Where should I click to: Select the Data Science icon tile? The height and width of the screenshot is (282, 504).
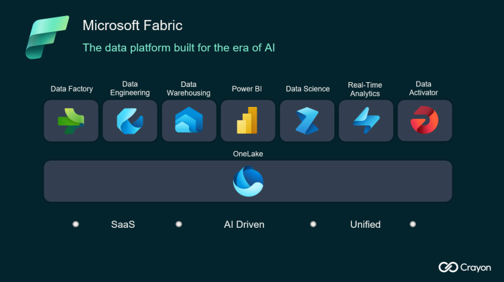[x=307, y=121]
